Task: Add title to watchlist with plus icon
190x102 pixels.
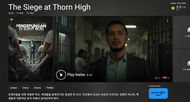Action: [11, 19]
